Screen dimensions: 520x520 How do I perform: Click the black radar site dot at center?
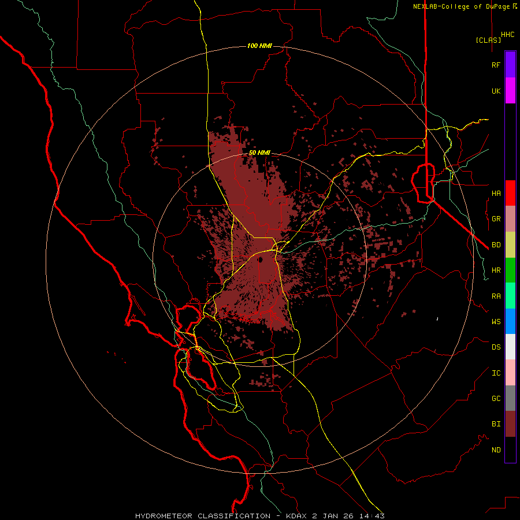tap(261, 259)
